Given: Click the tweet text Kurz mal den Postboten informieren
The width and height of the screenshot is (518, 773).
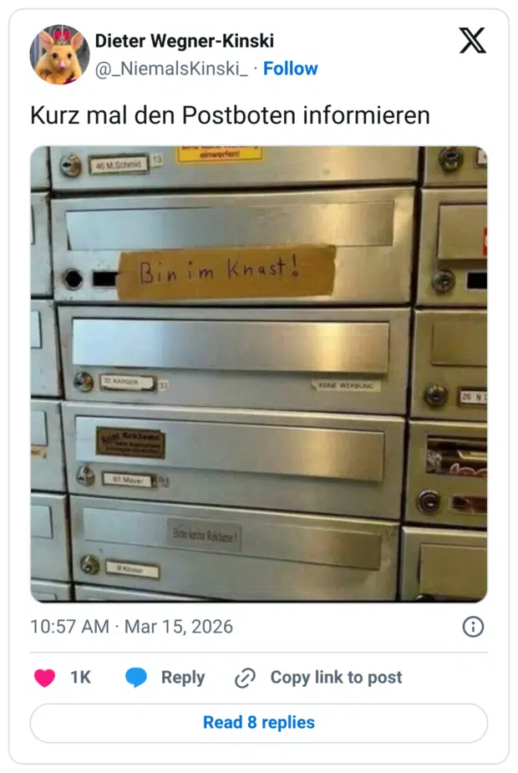Looking at the screenshot, I should 230,115.
